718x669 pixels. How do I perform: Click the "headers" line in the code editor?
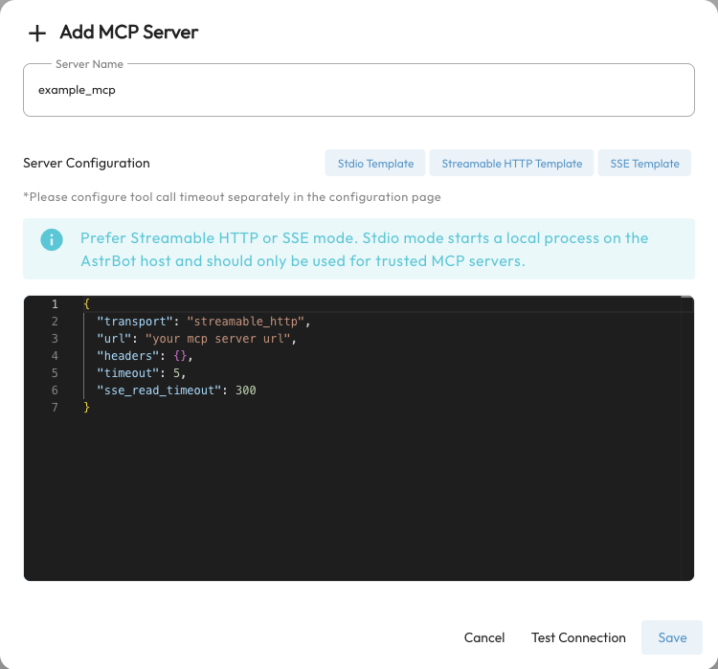coord(145,356)
